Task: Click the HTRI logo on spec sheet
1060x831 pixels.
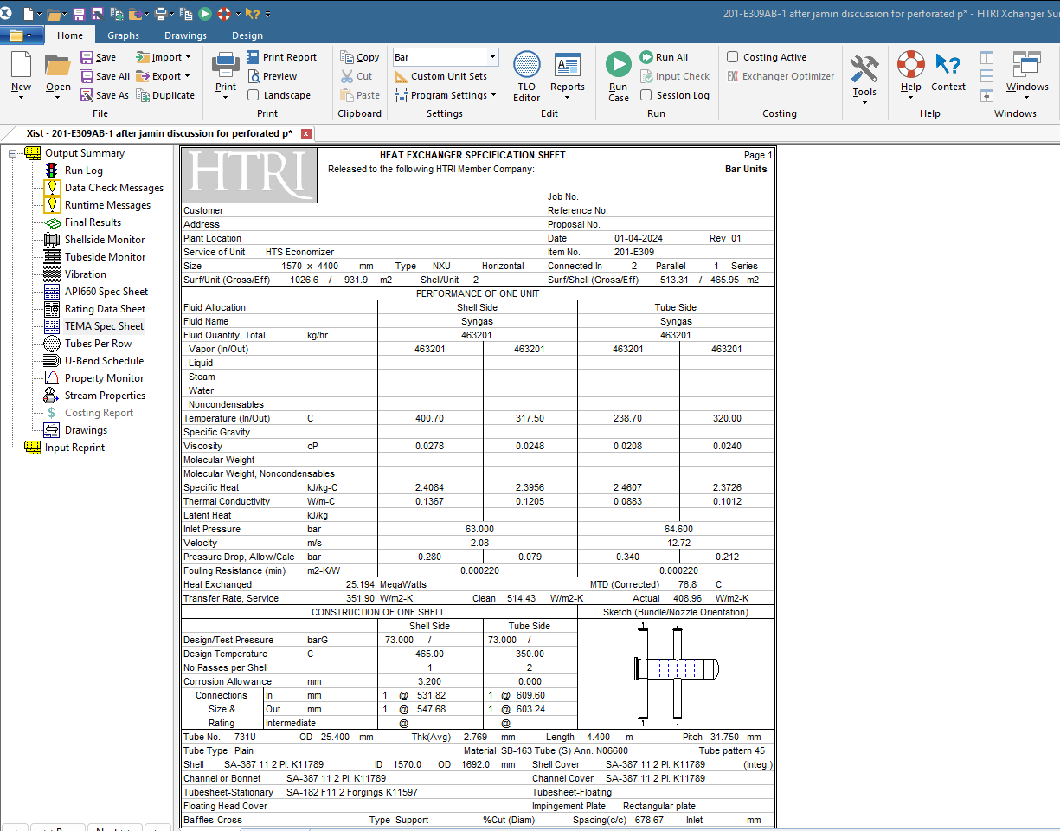Action: pyautogui.click(x=250, y=176)
